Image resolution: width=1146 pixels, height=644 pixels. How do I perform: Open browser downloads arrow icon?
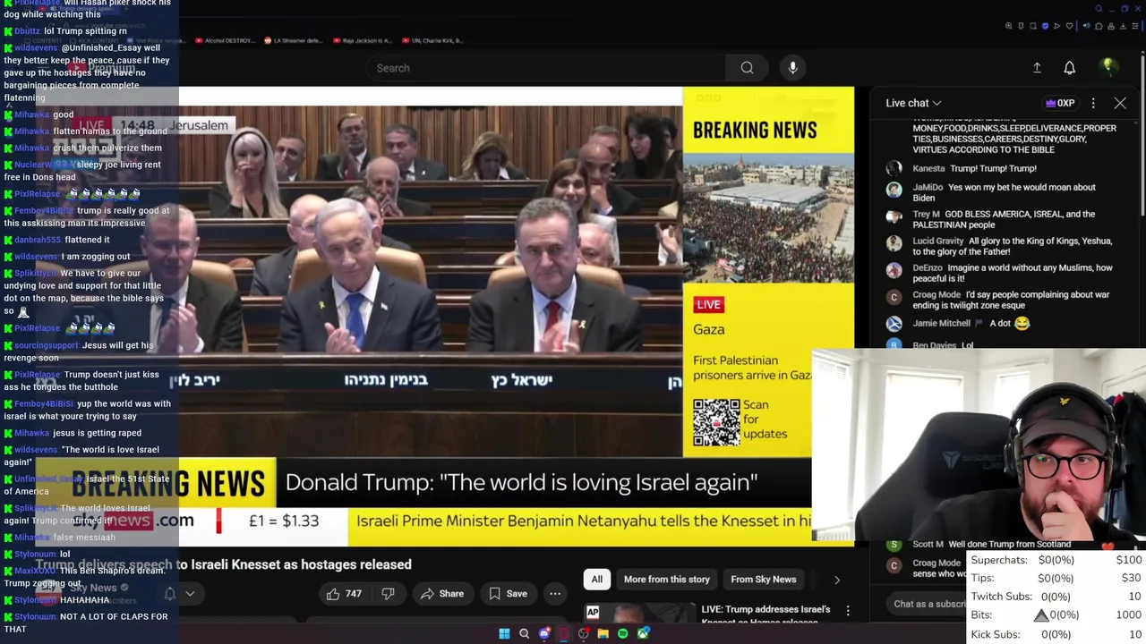coord(1123,26)
